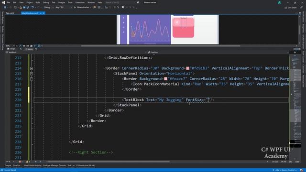The height and width of the screenshot is (172, 306).
Task: Open the Debug menu
Action: click(46, 2)
